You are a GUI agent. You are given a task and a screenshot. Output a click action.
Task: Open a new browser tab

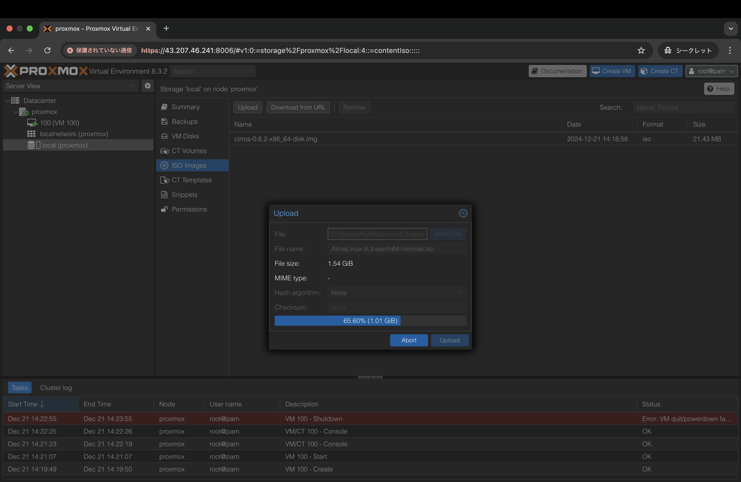point(166,28)
